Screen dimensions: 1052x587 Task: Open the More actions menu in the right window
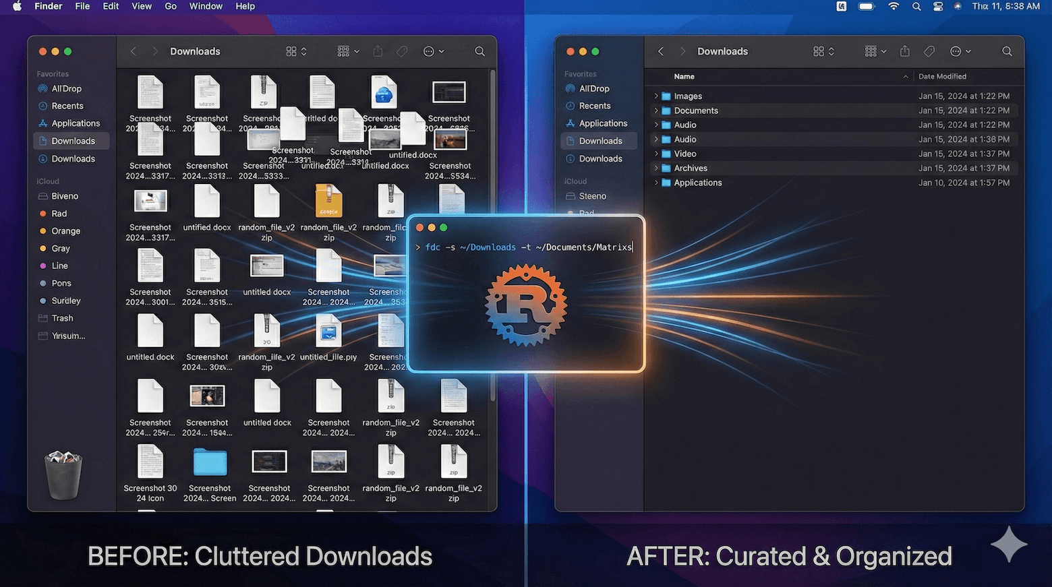tap(960, 51)
